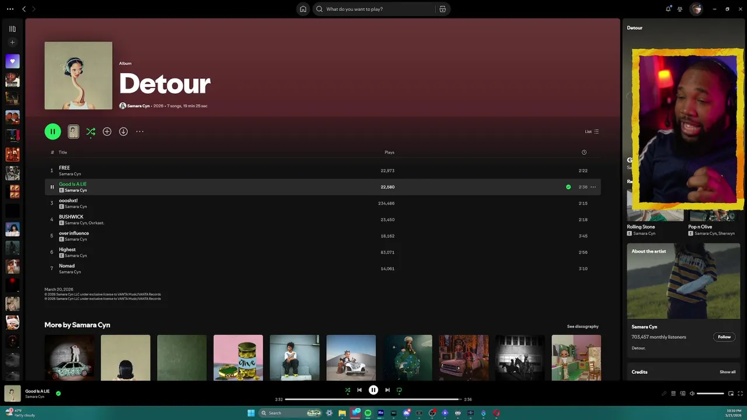This screenshot has width=747, height=420.
Task: Navigate forward with the right arrow
Action: 34,9
